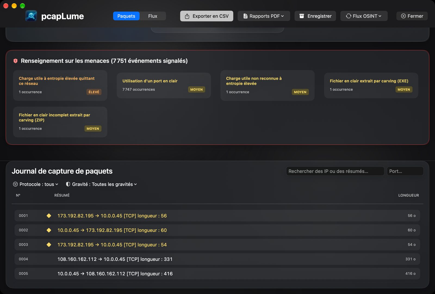
Task: Click Journal de capture de paquets heading
Action: point(62,171)
